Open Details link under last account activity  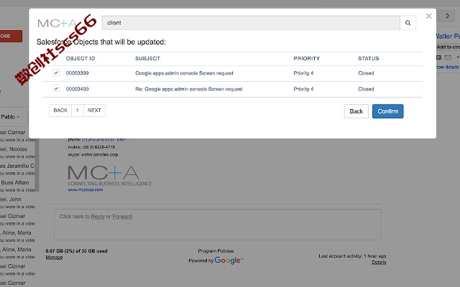click(379, 263)
